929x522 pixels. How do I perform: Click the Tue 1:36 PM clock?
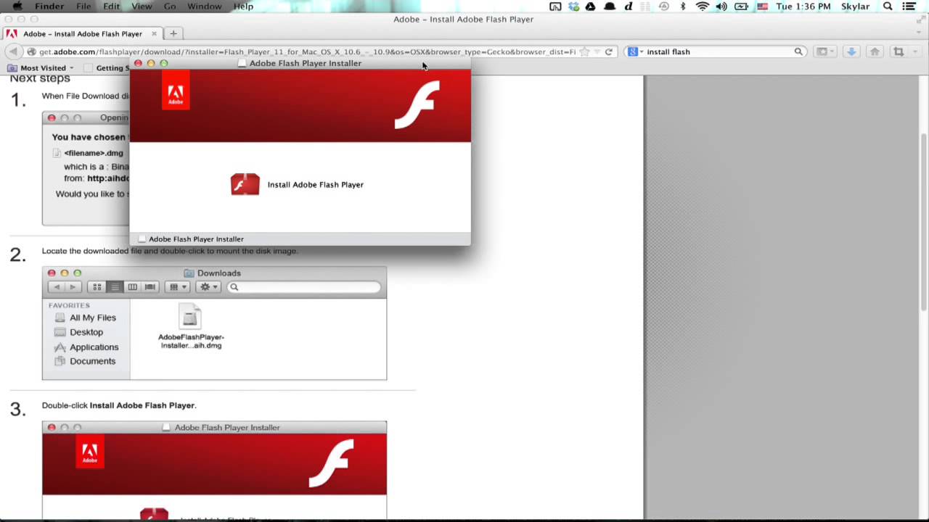pos(803,7)
